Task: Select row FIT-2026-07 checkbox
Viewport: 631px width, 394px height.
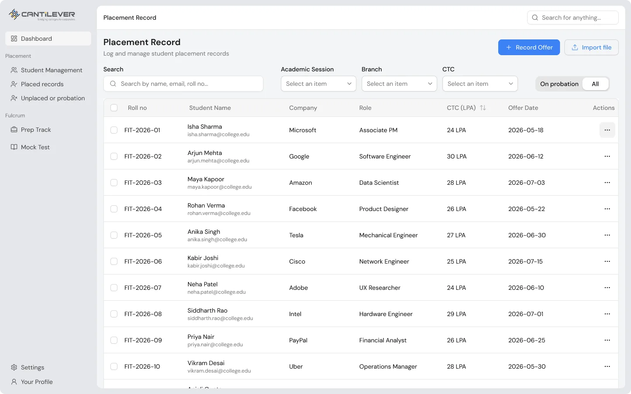Action: [114, 288]
